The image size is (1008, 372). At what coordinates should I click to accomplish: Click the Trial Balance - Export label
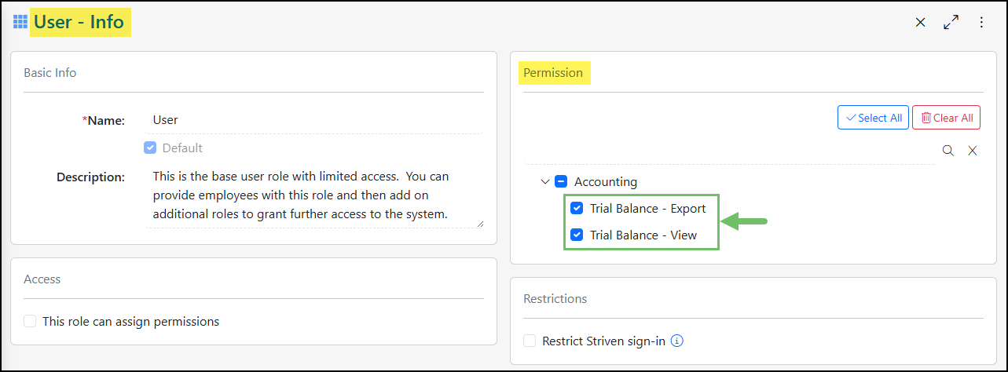(648, 208)
